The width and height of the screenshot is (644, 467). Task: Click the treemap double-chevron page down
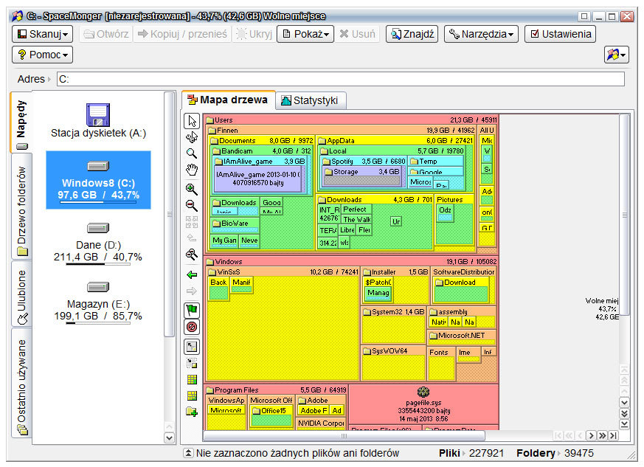(624, 414)
